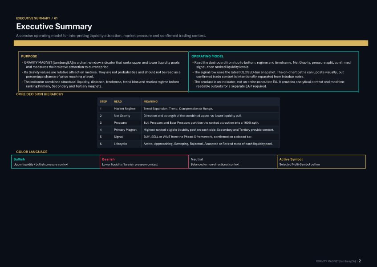This screenshot has height=267, width=377.
Task: Click the meaning "Trend Expansion, Trend, Compression or Range."
Action: tap(178, 109)
